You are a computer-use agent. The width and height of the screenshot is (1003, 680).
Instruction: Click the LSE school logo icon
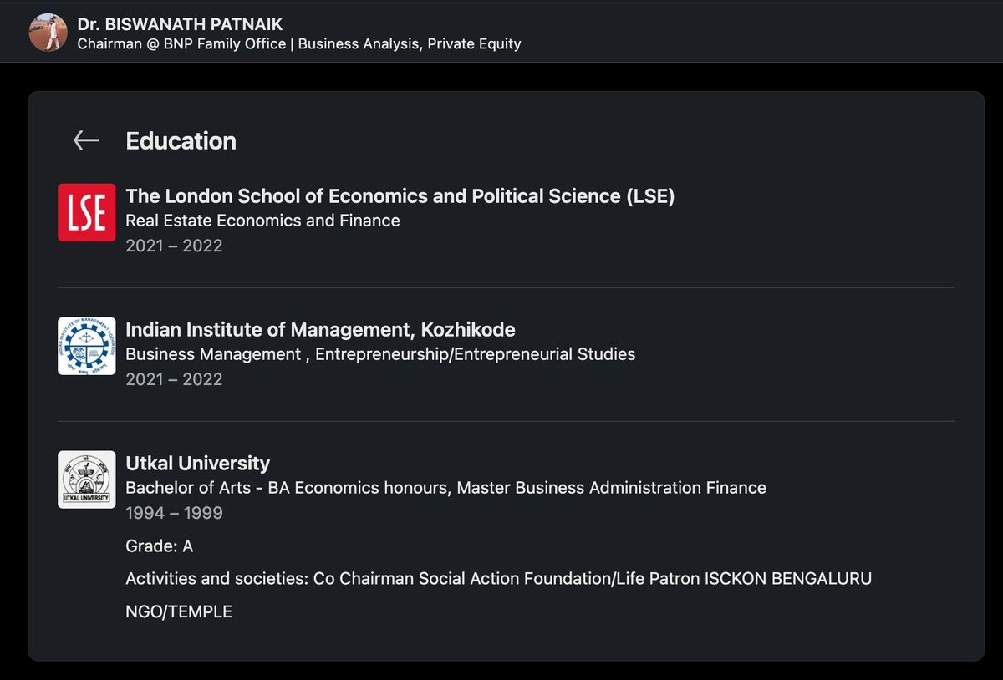86,212
